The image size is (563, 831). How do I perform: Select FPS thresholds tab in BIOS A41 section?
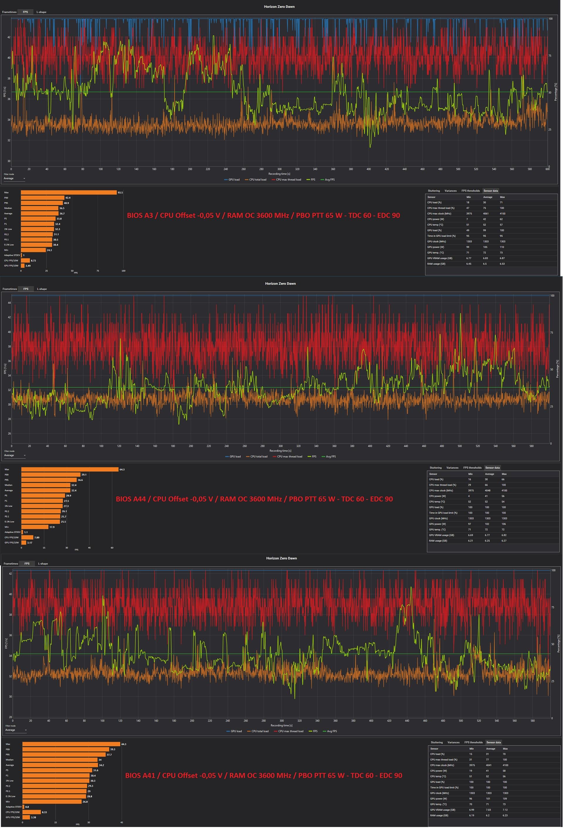tap(473, 742)
